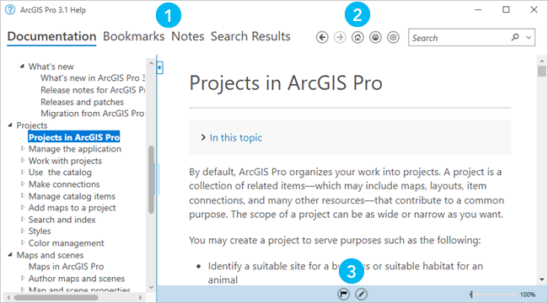548x303 pixels.
Task: Collapse the Projects tree node
Action: click(10, 125)
